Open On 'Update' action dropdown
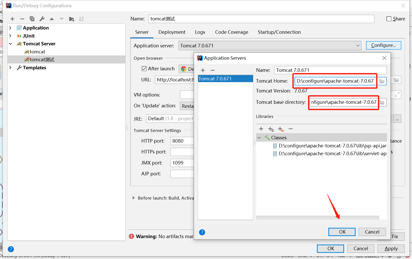The width and height of the screenshot is (412, 259). (x=187, y=106)
